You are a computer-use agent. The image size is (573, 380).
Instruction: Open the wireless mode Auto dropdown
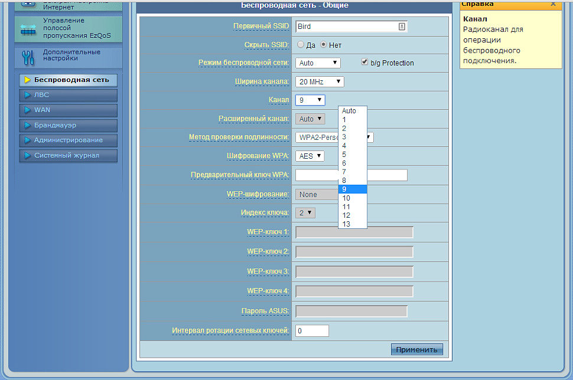[x=318, y=63]
